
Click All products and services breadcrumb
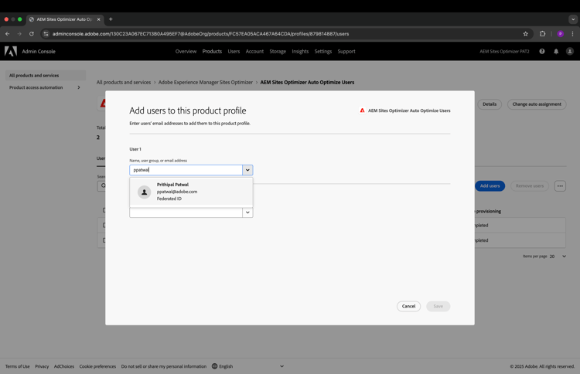(x=124, y=83)
